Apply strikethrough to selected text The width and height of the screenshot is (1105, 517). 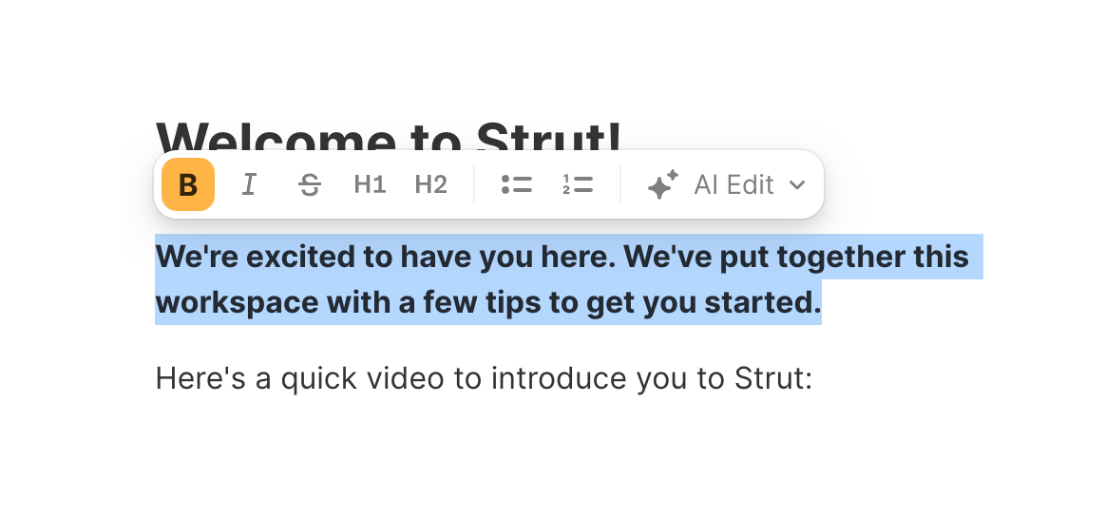pos(310,184)
